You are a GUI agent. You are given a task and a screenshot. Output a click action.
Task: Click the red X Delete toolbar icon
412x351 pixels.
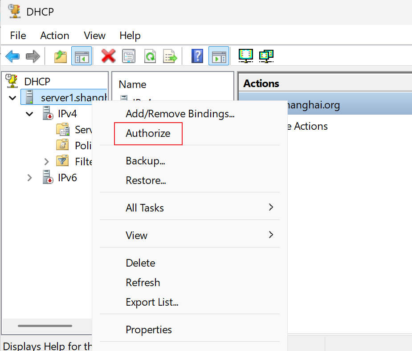point(108,56)
